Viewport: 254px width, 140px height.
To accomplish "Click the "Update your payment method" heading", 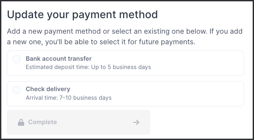I will 82,15.
